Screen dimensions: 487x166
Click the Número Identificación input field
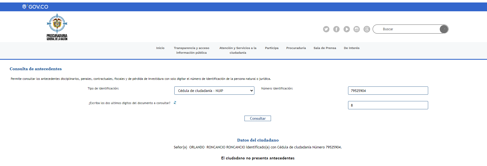click(388, 91)
